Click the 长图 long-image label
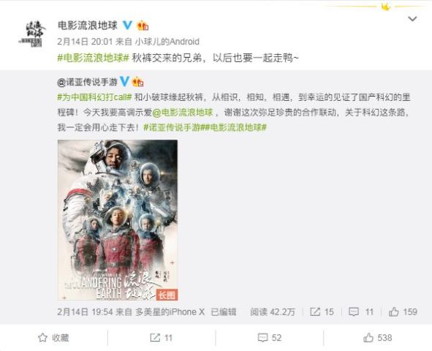The image size is (432, 351). click(167, 295)
